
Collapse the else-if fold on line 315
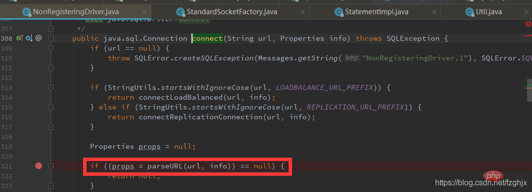pyautogui.click(x=51, y=107)
